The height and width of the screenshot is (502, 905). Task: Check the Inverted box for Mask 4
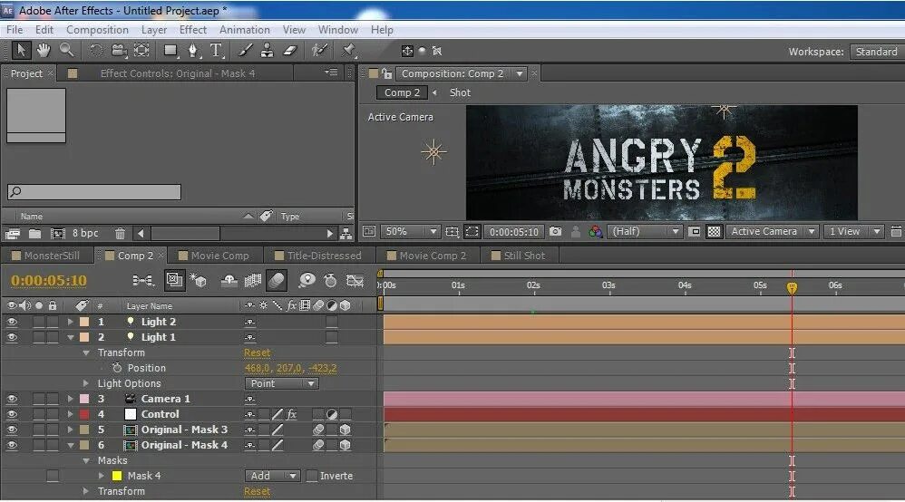pos(312,476)
